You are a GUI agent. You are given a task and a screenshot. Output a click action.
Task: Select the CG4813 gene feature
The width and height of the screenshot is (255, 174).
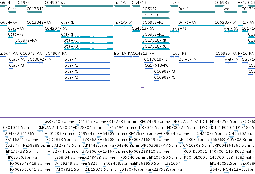[136, 6]
